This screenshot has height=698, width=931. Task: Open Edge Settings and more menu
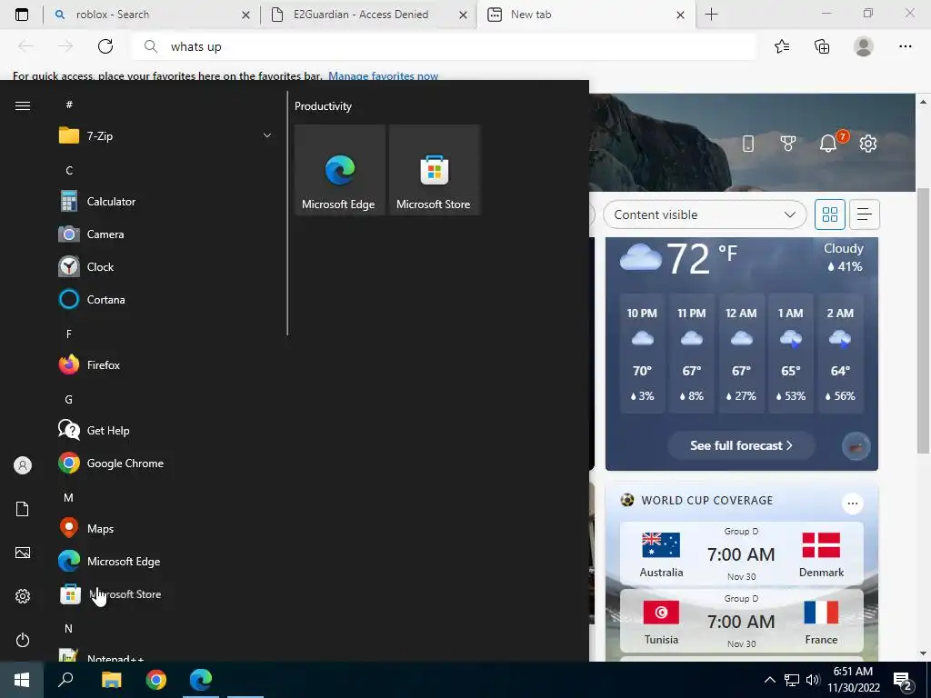pos(905,46)
